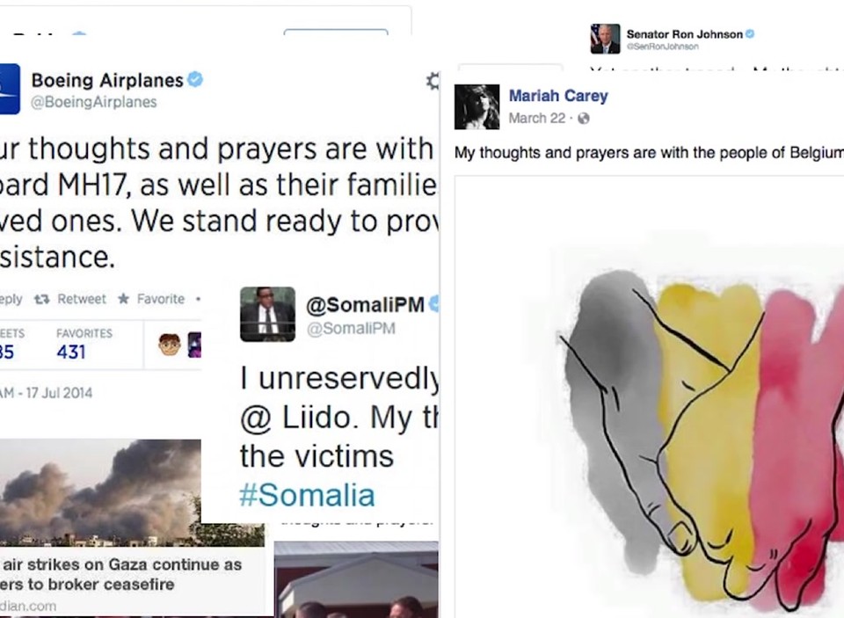Open Mariah Carey's profile name link

point(558,96)
